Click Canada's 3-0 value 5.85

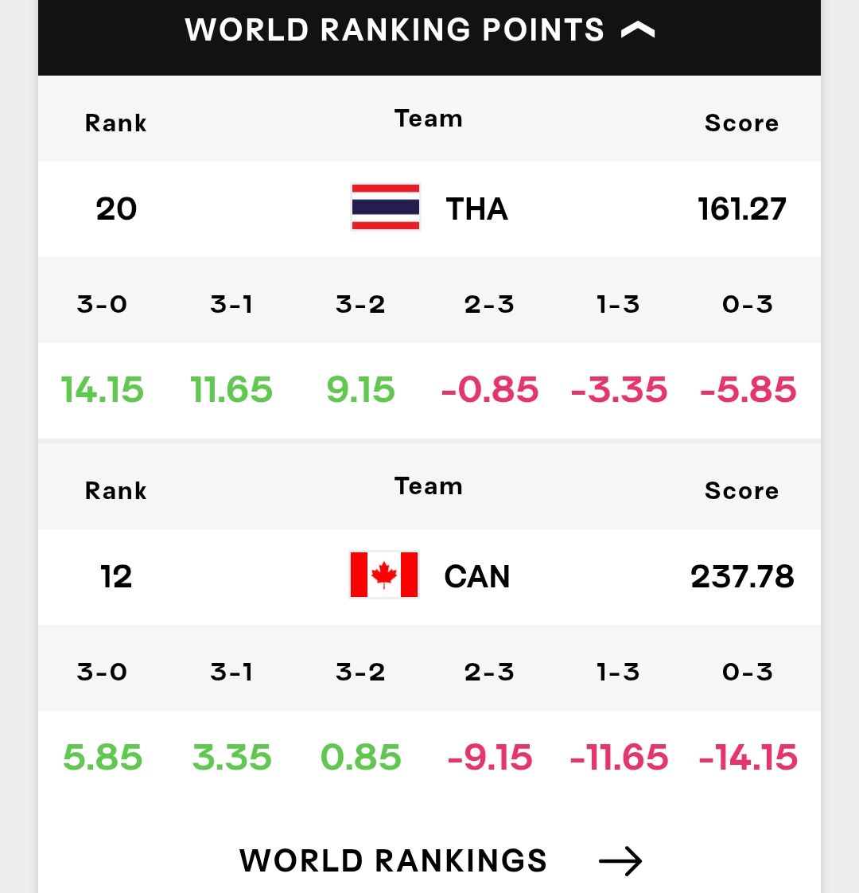[103, 757]
